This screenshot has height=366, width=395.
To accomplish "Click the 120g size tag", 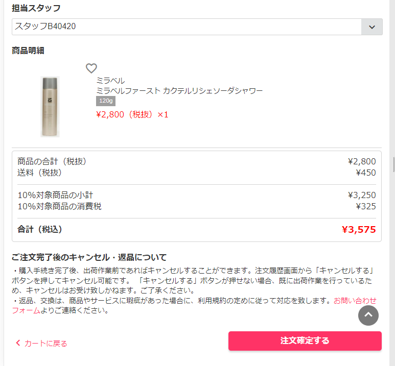I will [106, 101].
